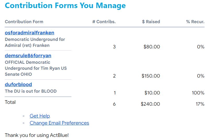This screenshot has height=140, width=210.
Task: Click the Total row label
Action: click(x=10, y=102)
